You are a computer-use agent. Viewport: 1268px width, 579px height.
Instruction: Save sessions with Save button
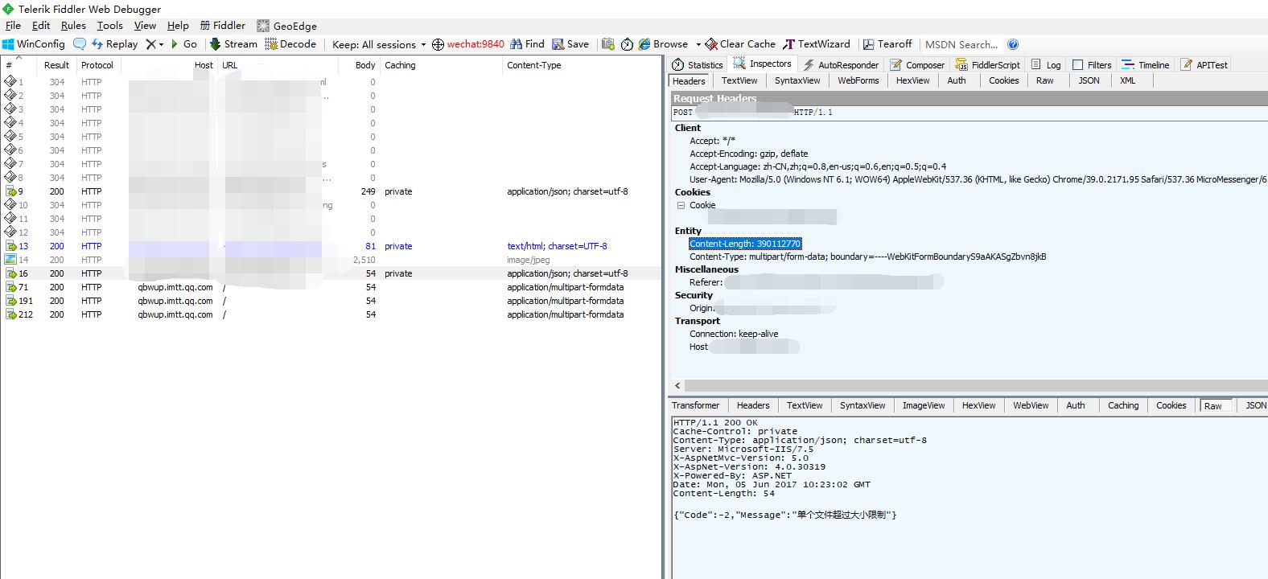(x=570, y=44)
